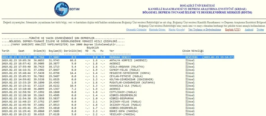Click longitude value 33.5837
Image resolution: width=266 pixels, height=116 pixels.
point(54,99)
